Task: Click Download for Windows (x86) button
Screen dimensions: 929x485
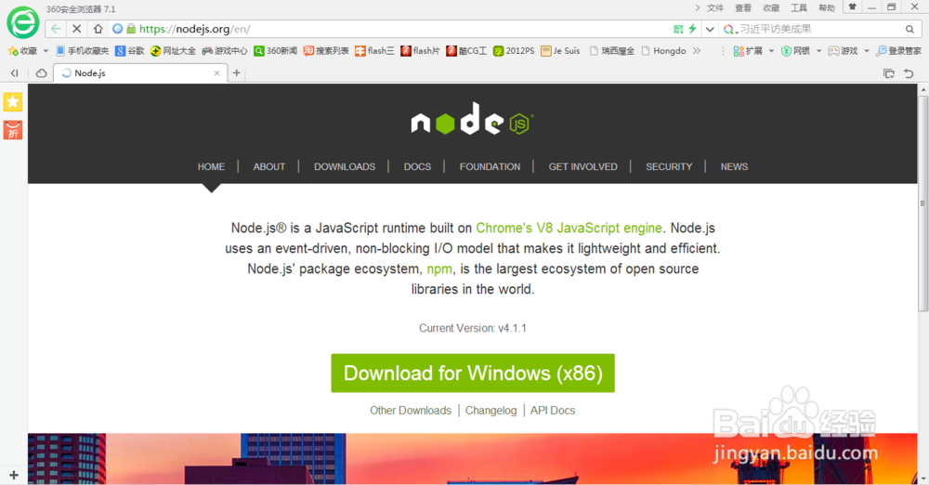Action: 473,373
